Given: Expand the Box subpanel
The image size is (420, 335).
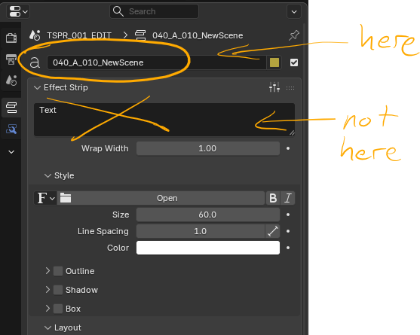Looking at the screenshot, I should 48,309.
